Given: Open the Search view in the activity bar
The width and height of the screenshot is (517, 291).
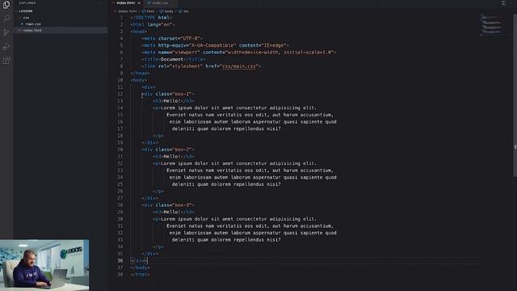Looking at the screenshot, I should click(6, 18).
